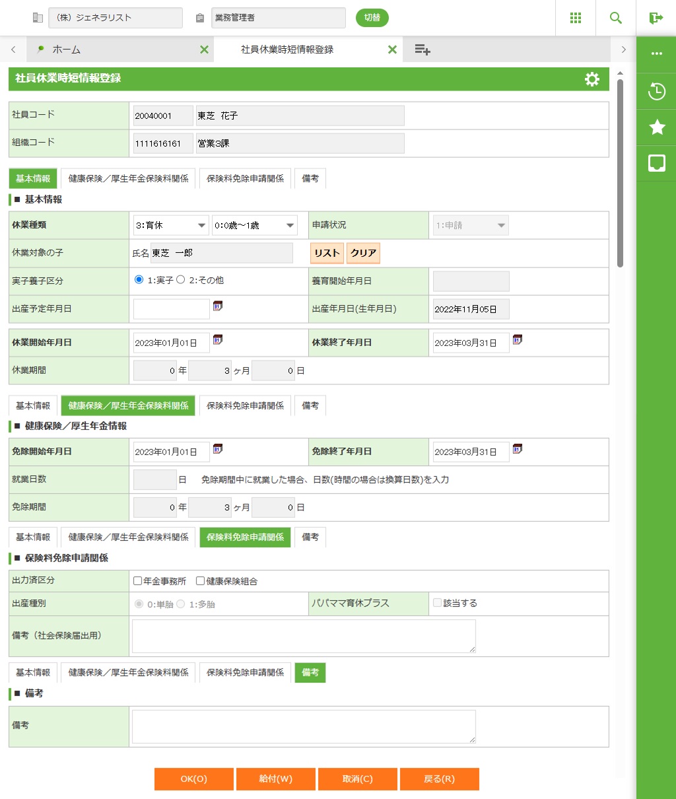Open the 0:0歳〜1歳 age range dropdown

coord(255,225)
